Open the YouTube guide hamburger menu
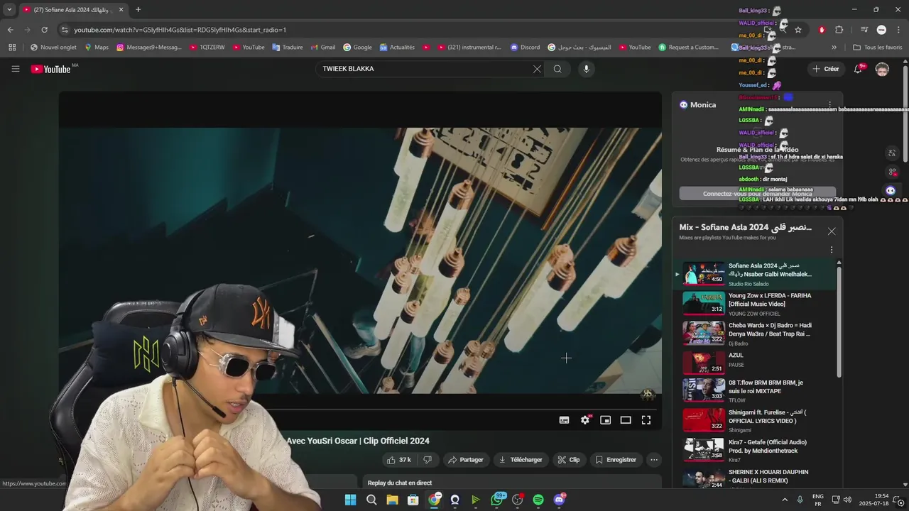909x511 pixels. 15,69
